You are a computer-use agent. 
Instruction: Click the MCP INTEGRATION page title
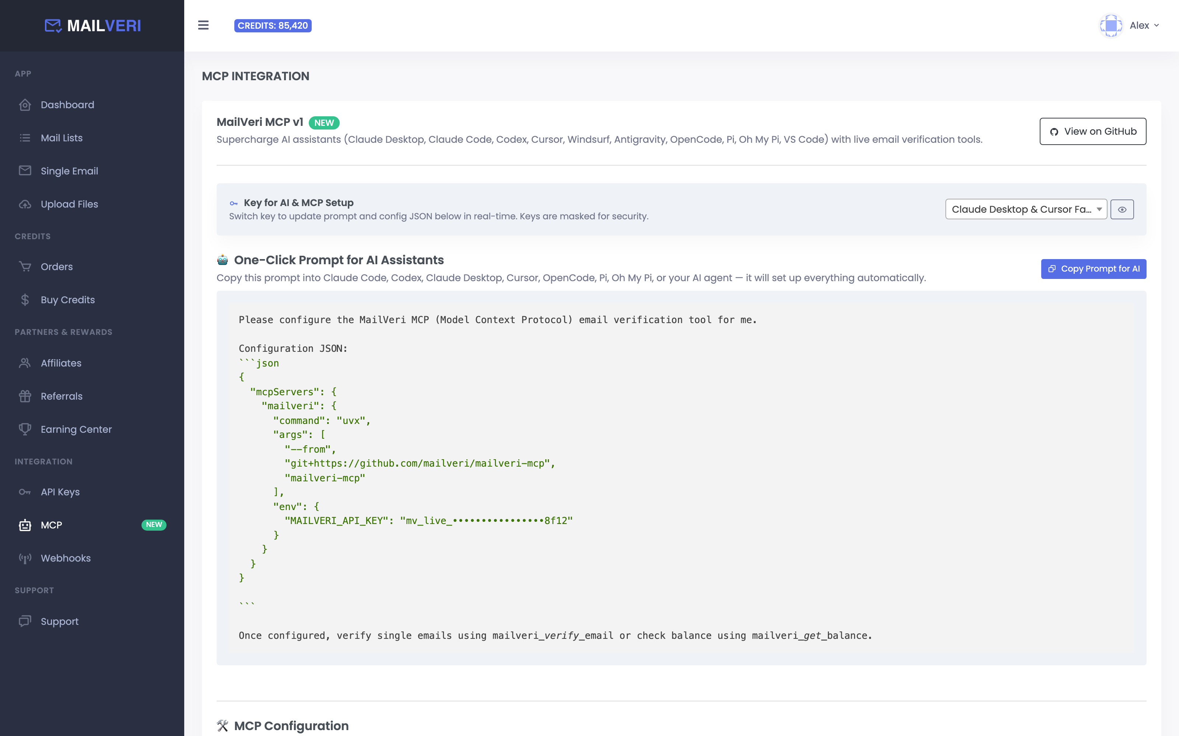[255, 76]
